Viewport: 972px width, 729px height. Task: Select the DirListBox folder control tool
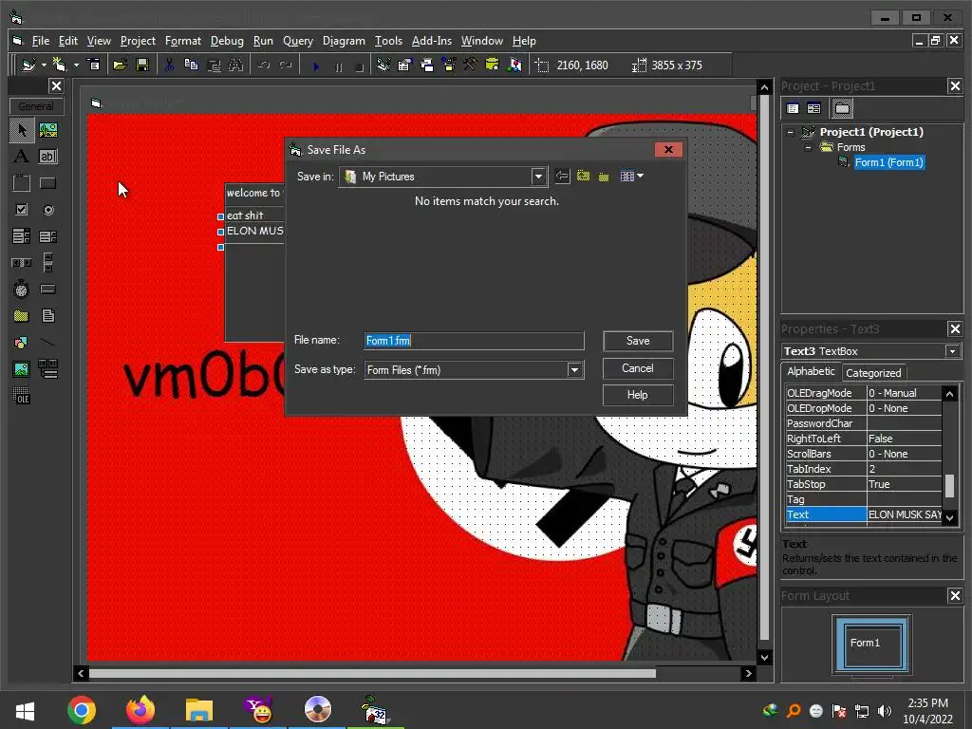(22, 316)
